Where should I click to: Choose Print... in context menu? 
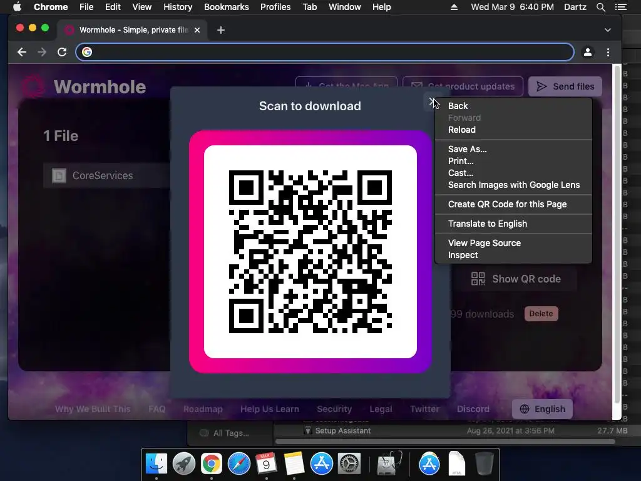[461, 161]
